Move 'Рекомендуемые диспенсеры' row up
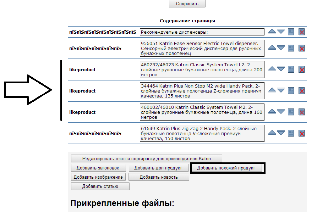 point(272,31)
